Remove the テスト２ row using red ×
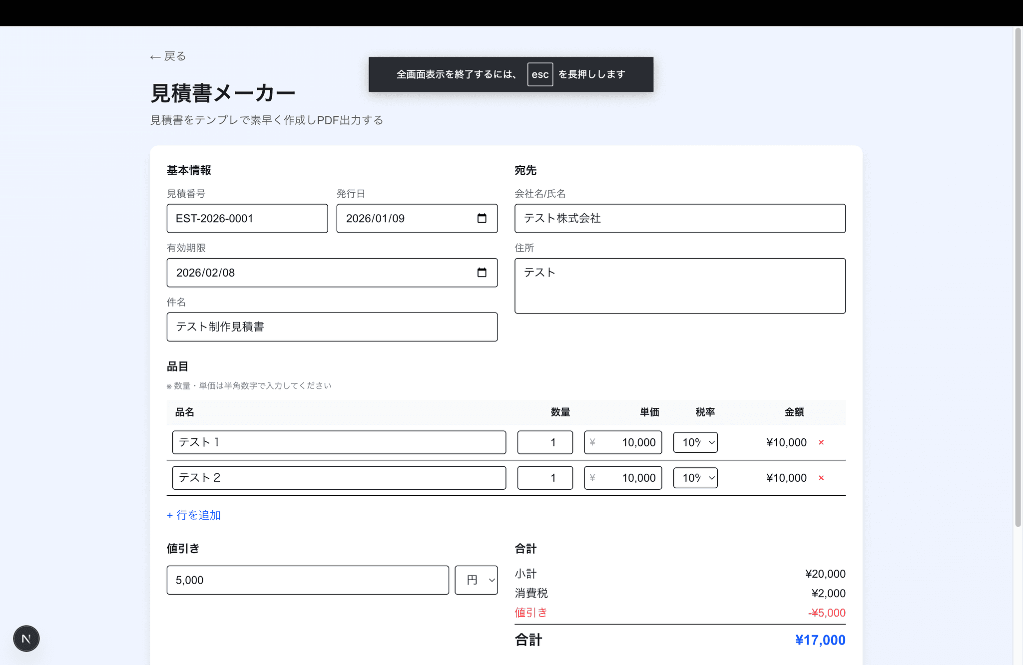 click(x=821, y=478)
